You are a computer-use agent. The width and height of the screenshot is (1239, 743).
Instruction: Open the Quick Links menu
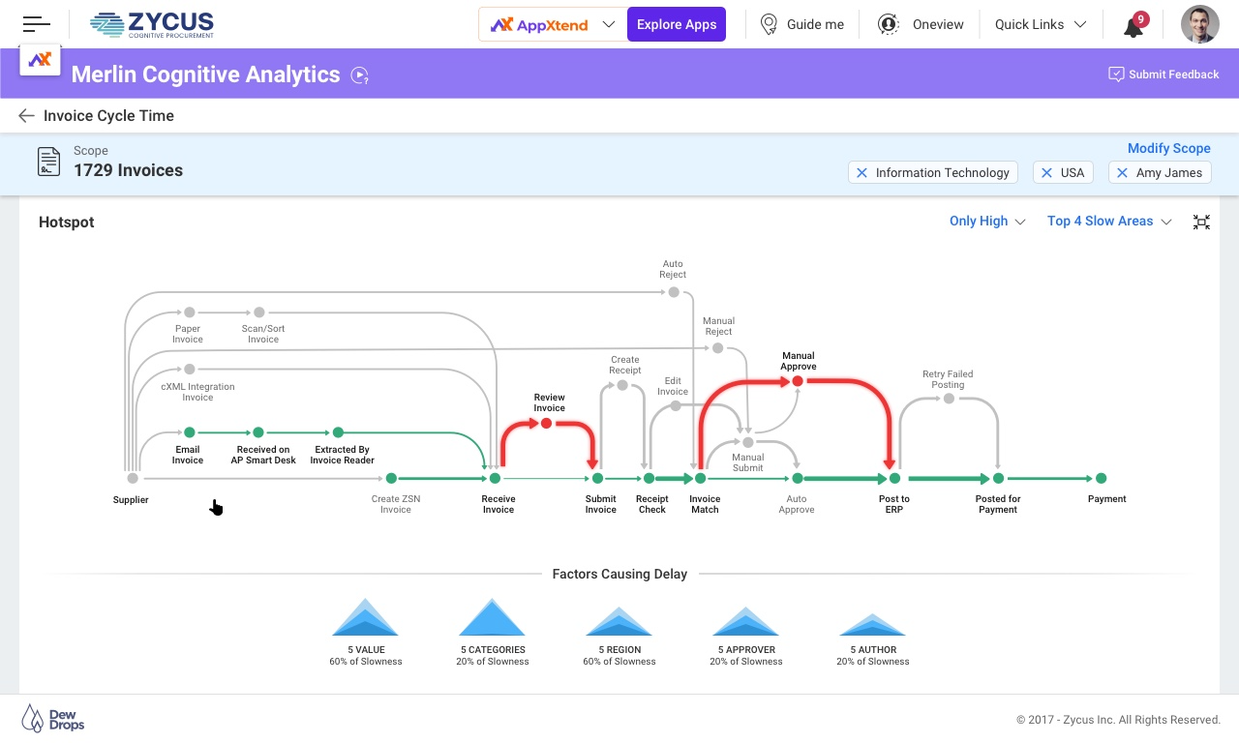point(1040,24)
